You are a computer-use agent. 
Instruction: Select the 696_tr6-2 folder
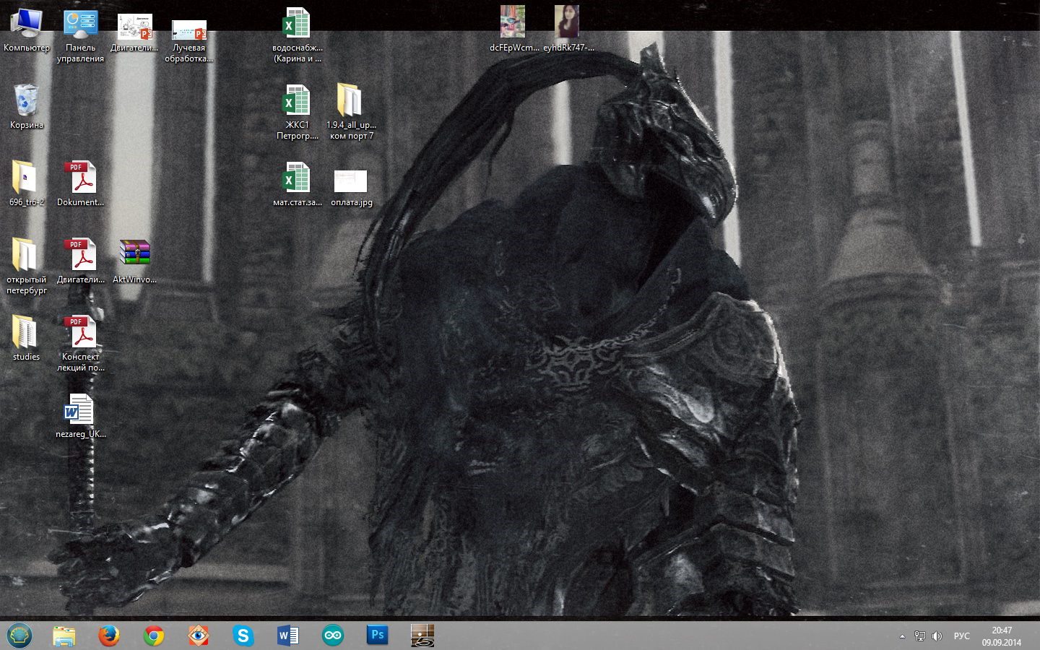[x=27, y=184]
